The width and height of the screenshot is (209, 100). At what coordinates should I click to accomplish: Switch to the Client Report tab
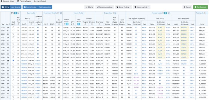tap(40, 1)
